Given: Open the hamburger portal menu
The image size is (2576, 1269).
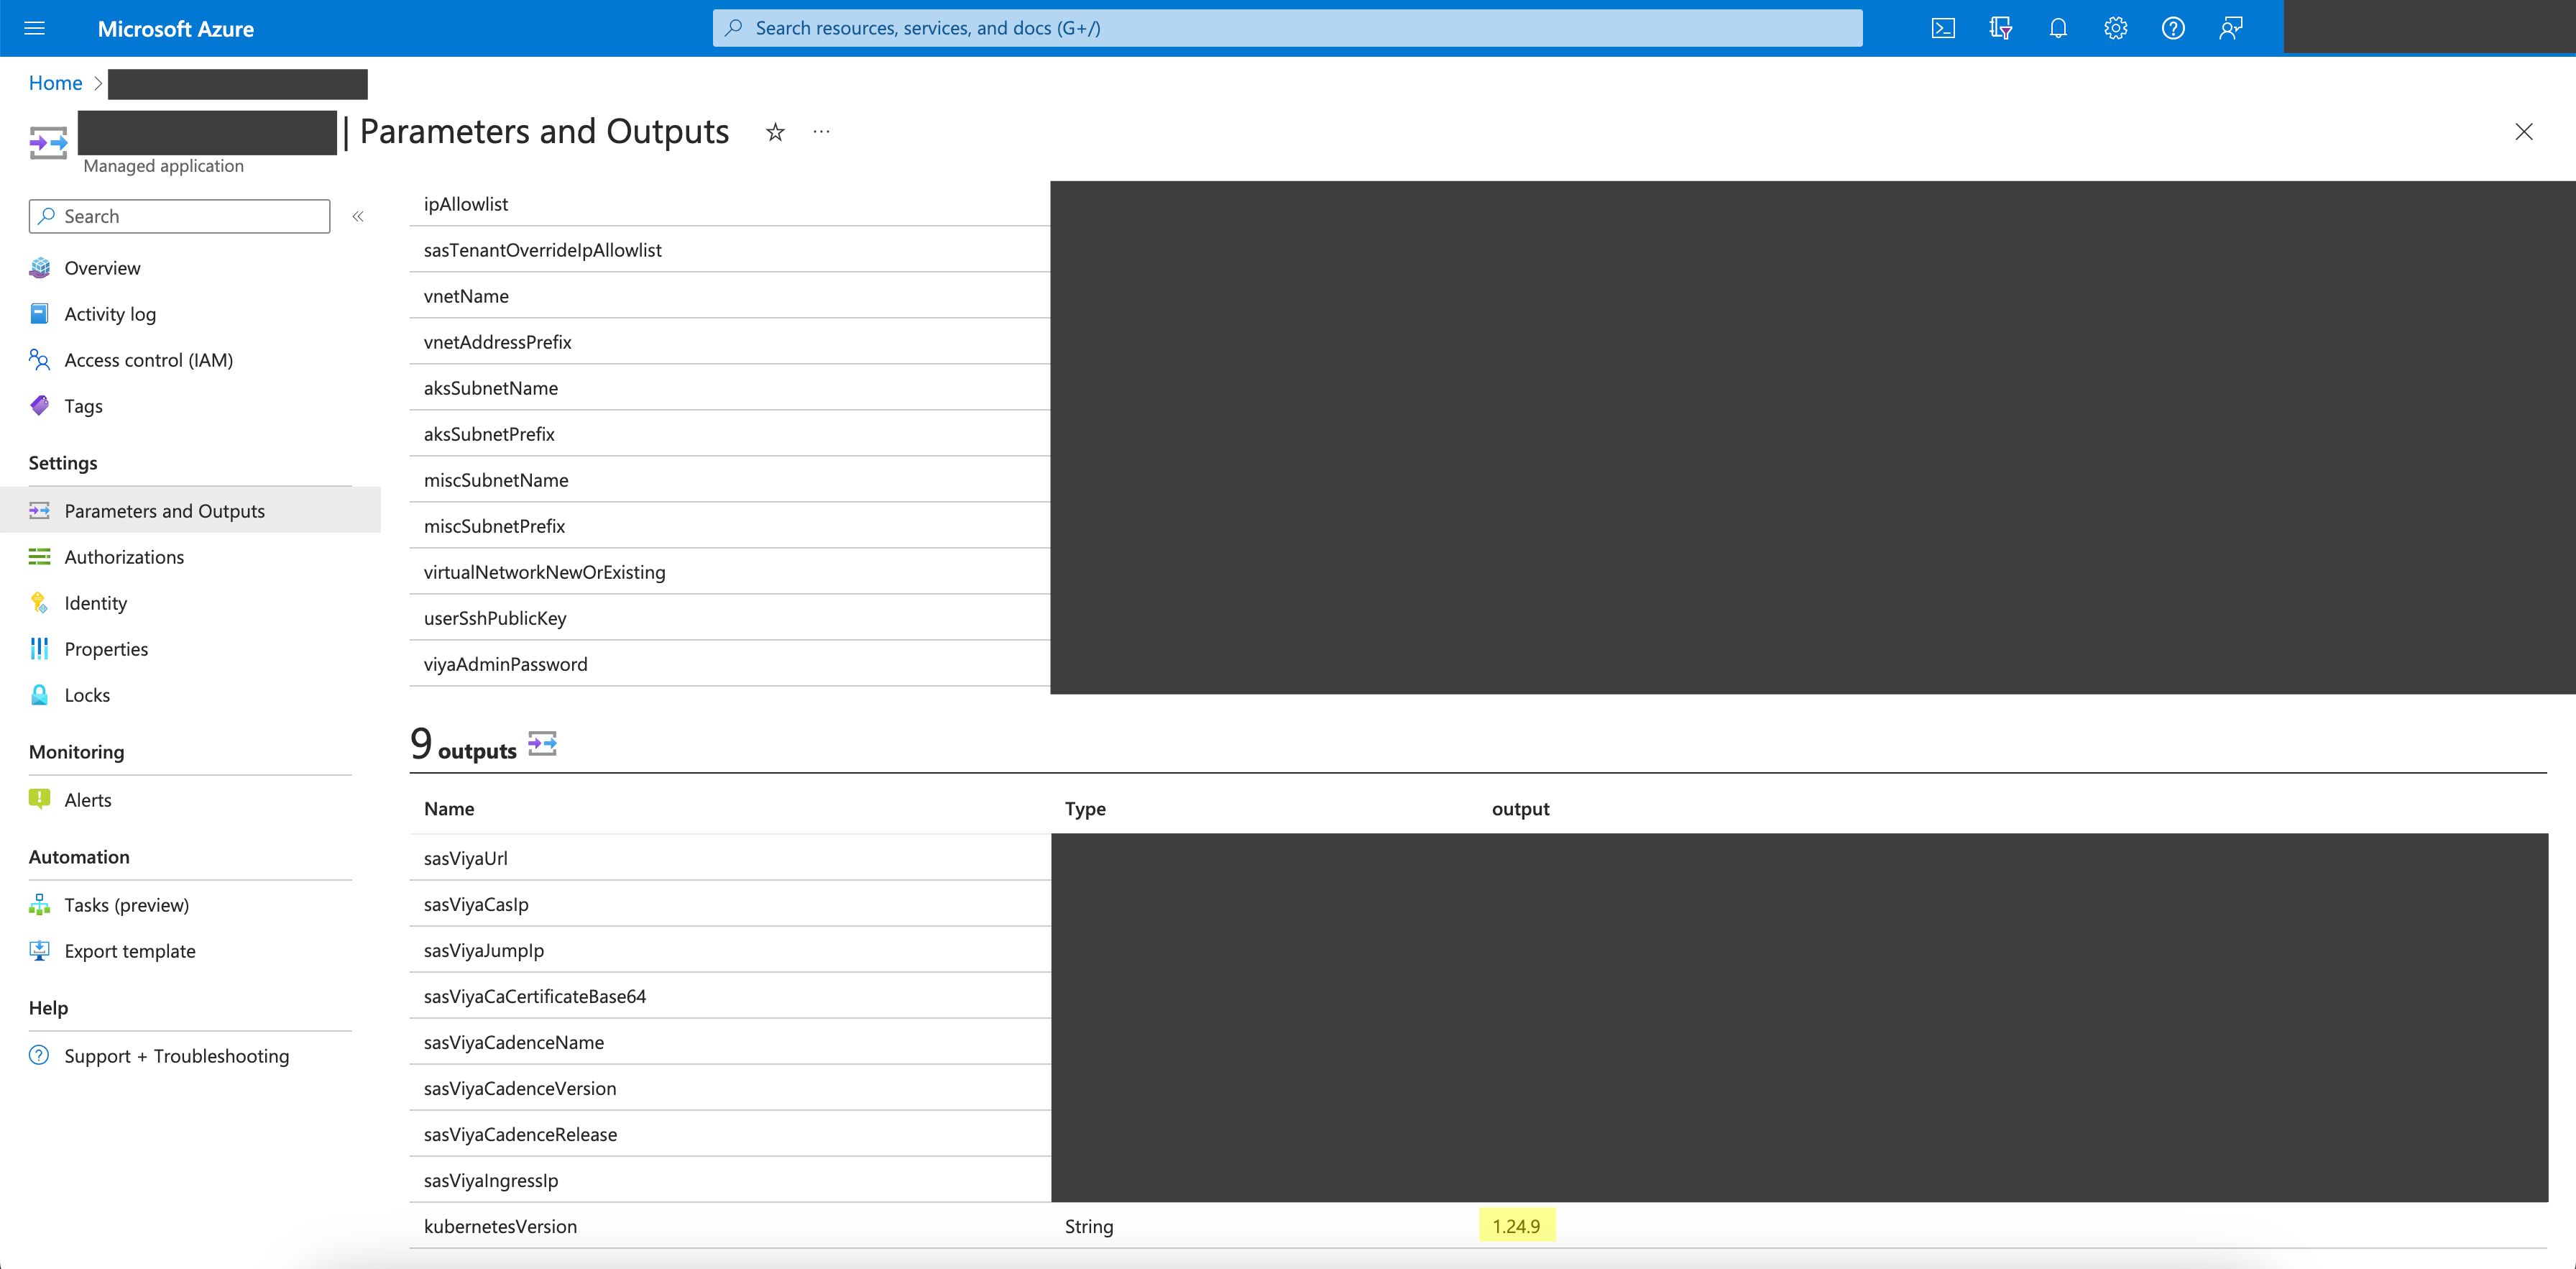Looking at the screenshot, I should point(35,28).
